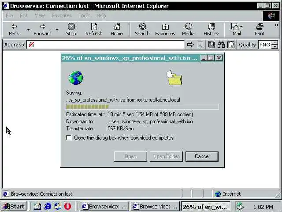This screenshot has width=282, height=212.
Task: Select the 26% of en_wi... taskbar button
Action: pyautogui.click(x=205, y=207)
